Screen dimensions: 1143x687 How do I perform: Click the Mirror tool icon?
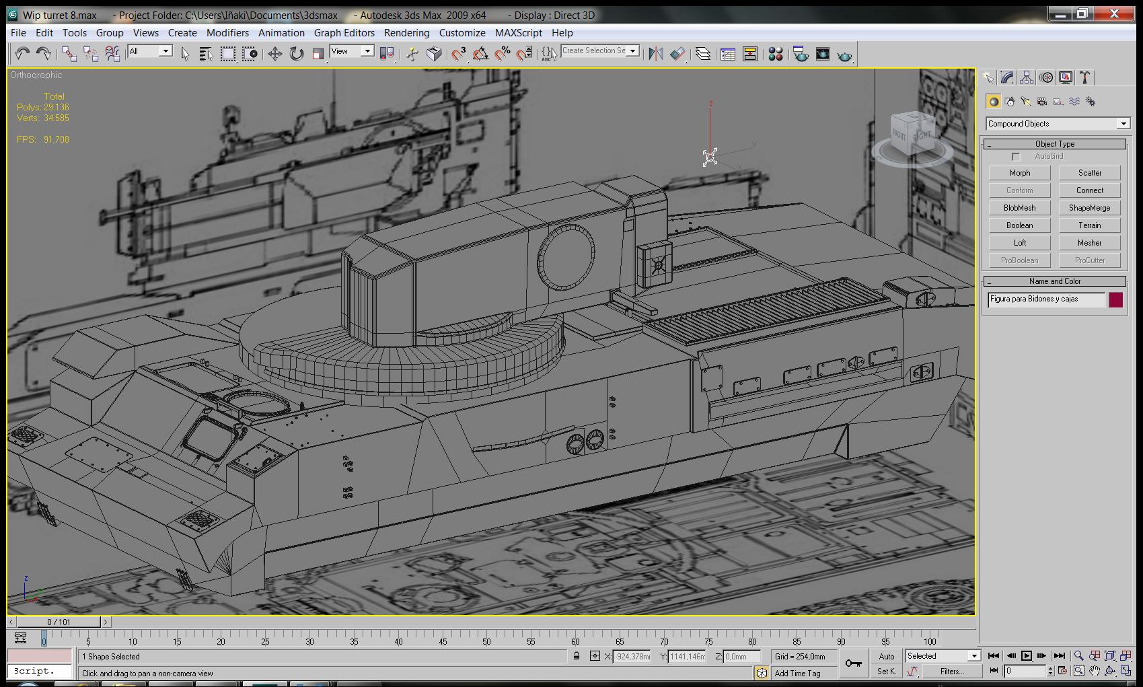point(655,54)
